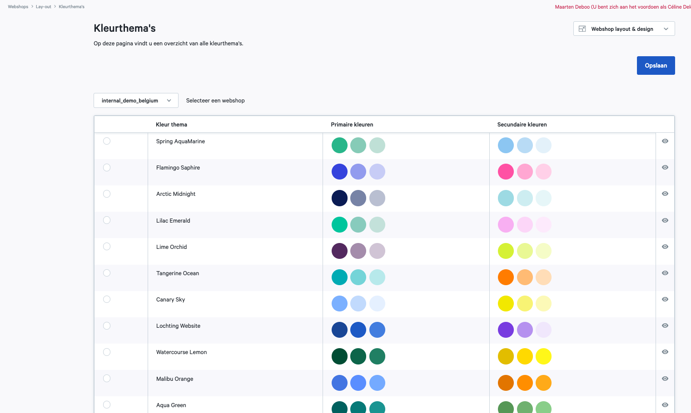Screen dimensions: 691x413
Task: Click the Kleurthema's breadcrumb link
Action: pyautogui.click(x=71, y=7)
